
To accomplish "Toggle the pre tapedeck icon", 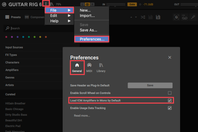I will (184, 17).
